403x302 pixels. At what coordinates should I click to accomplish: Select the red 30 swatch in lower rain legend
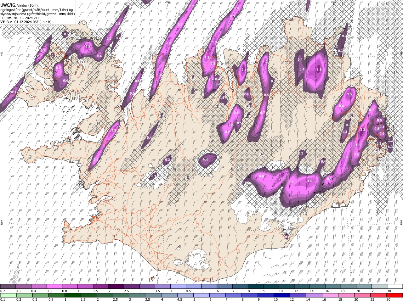[x=394, y=295]
